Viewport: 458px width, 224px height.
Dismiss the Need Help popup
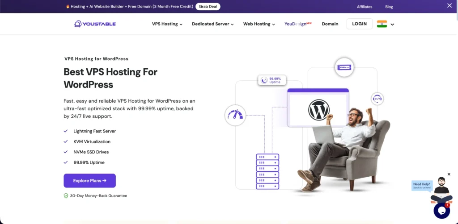click(449, 174)
